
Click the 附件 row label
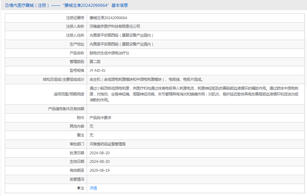click(x=81, y=118)
